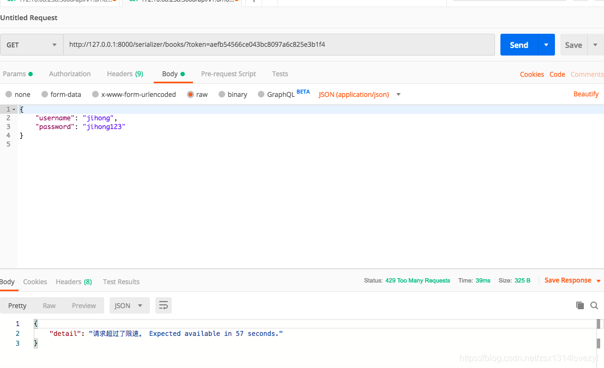This screenshot has width=604, height=368.
Task: Click the blue Send button
Action: (519, 45)
